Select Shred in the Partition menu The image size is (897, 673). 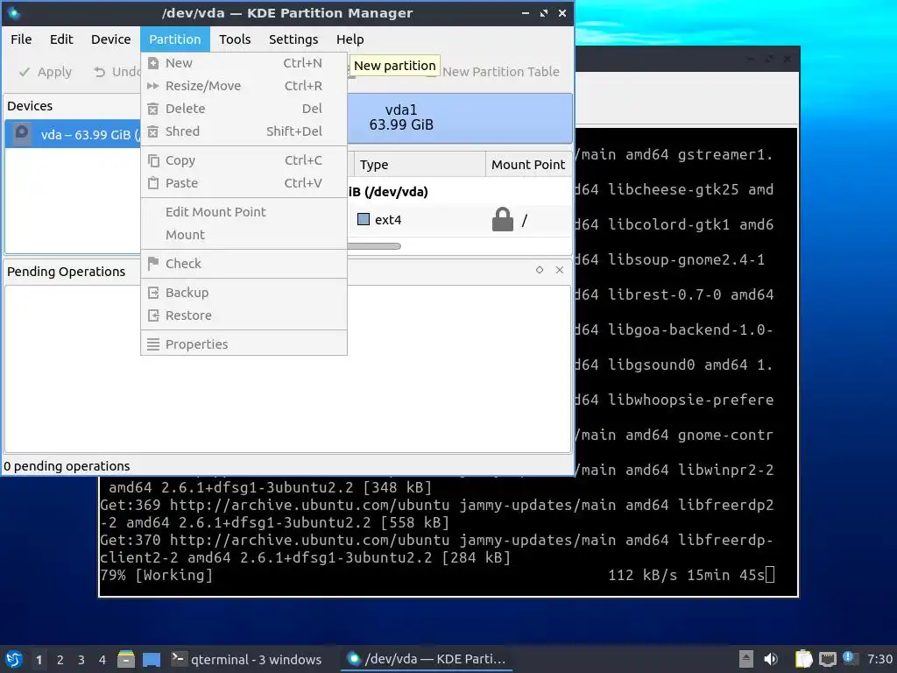tap(244, 131)
